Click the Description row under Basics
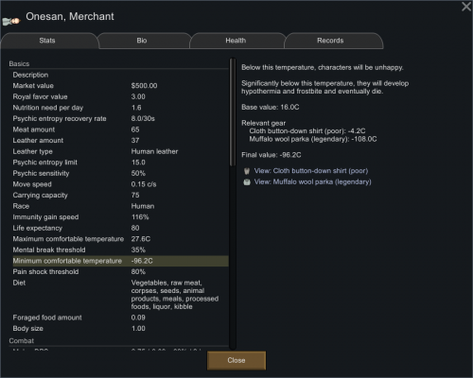 120,75
